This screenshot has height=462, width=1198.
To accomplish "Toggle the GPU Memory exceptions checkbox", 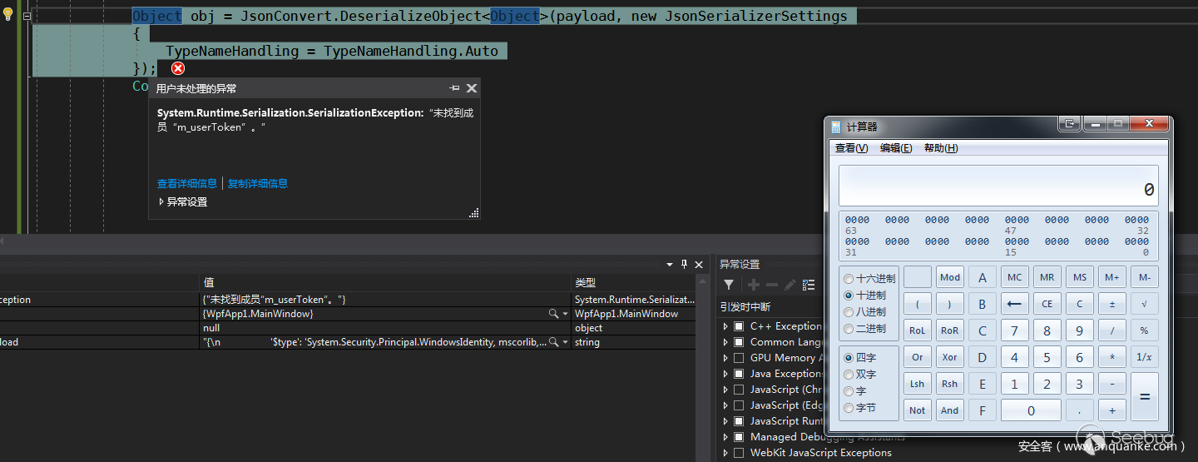I will [739, 358].
